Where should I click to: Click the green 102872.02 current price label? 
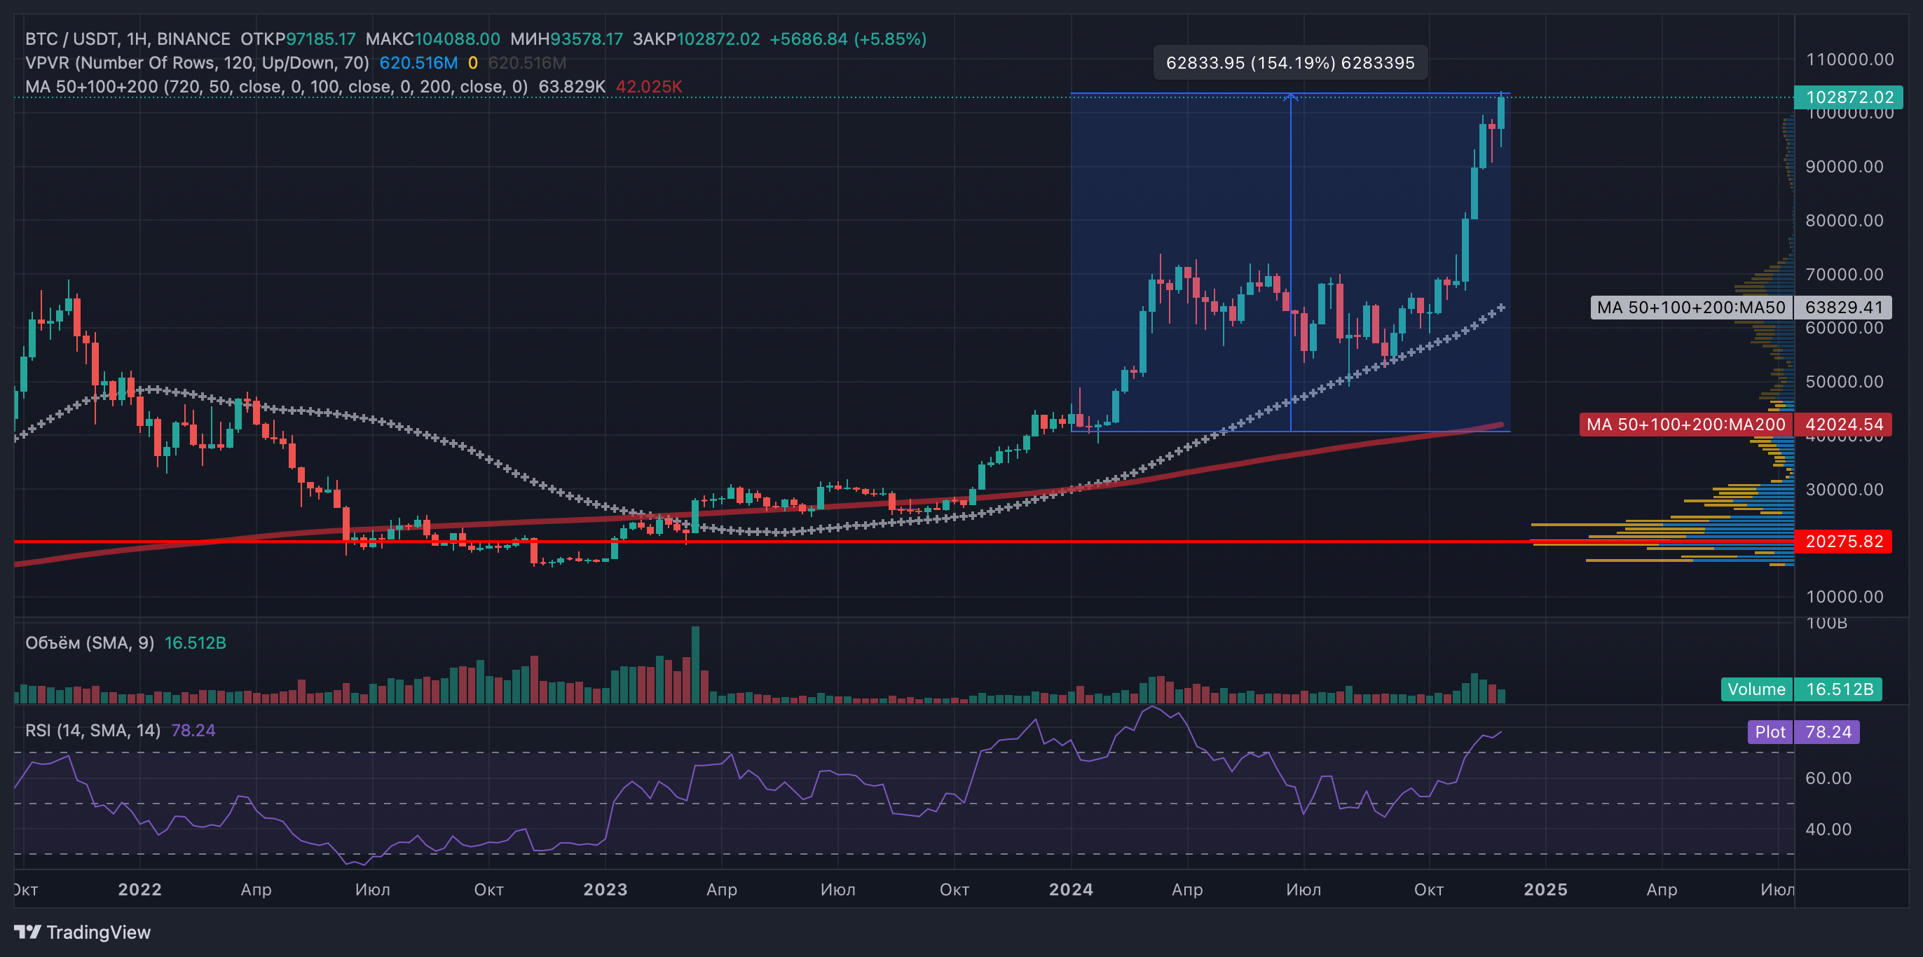(1848, 97)
